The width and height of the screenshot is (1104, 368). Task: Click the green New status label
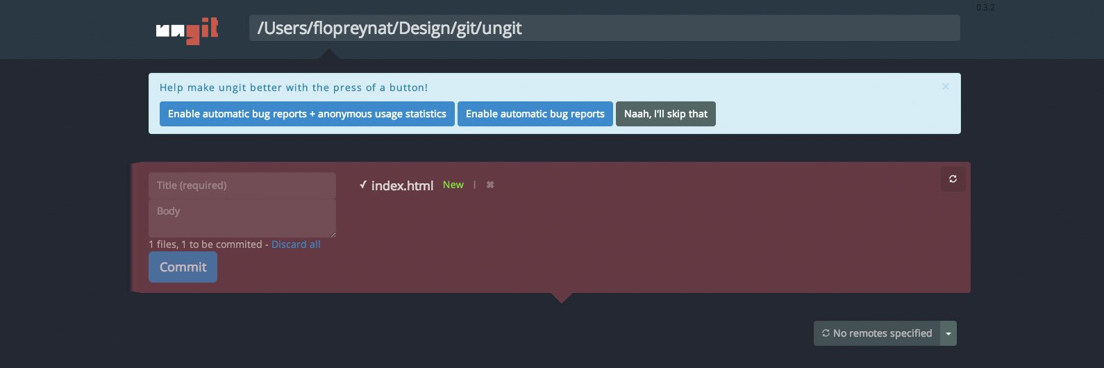(x=453, y=185)
